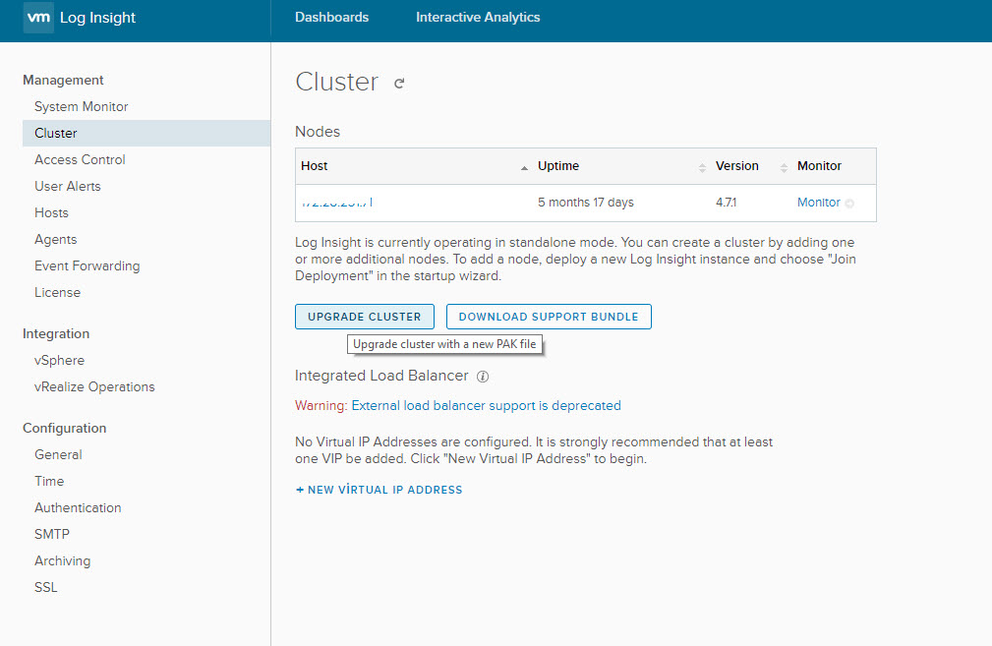Click Download Support Bundle button
Viewport: 992px width, 646px height.
click(x=549, y=317)
